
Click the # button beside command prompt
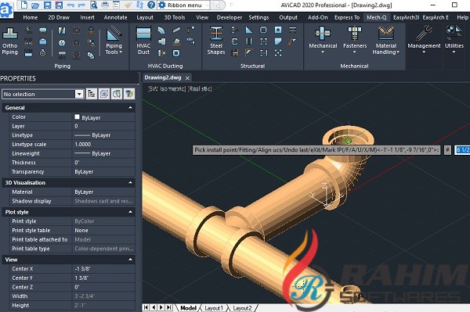pos(447,150)
